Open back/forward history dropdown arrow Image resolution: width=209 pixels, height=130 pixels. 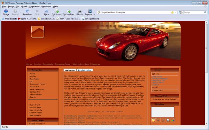pos(21,12)
